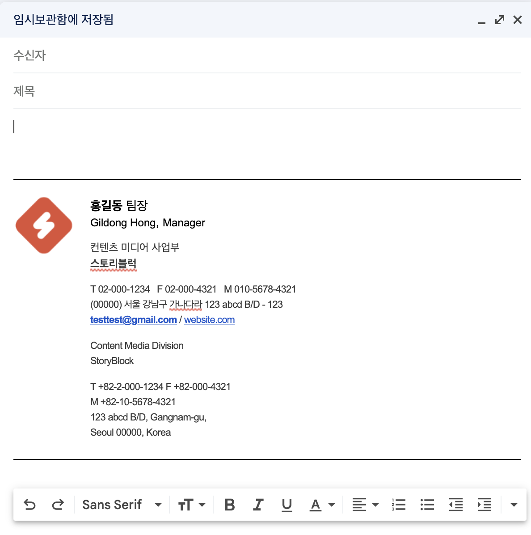Click the underlined word 가나다라
The width and height of the screenshot is (531, 535).
coord(186,304)
